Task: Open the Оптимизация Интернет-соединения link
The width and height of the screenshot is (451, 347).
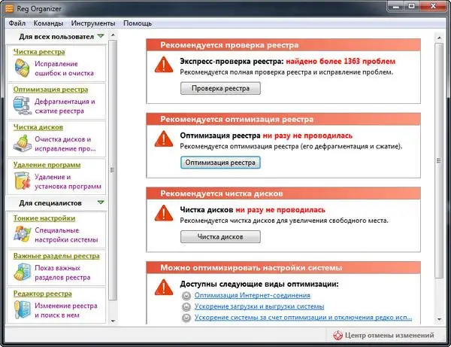Action: [x=253, y=296]
